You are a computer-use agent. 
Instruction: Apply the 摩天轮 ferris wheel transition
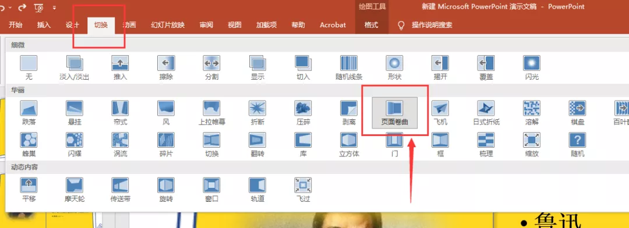74,190
